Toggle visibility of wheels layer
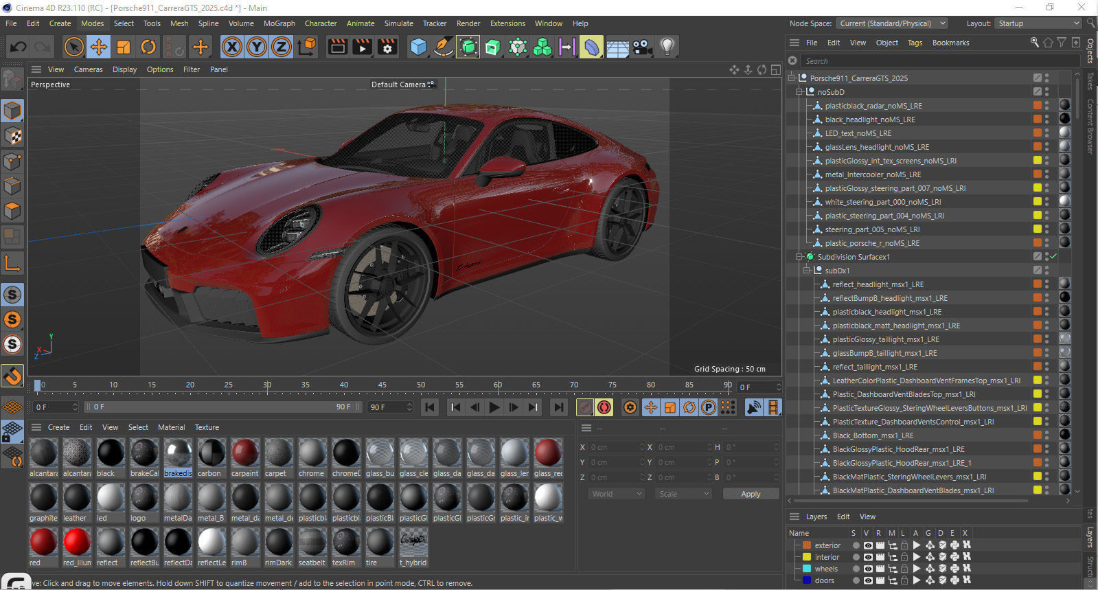This screenshot has width=1098, height=590. (x=867, y=569)
